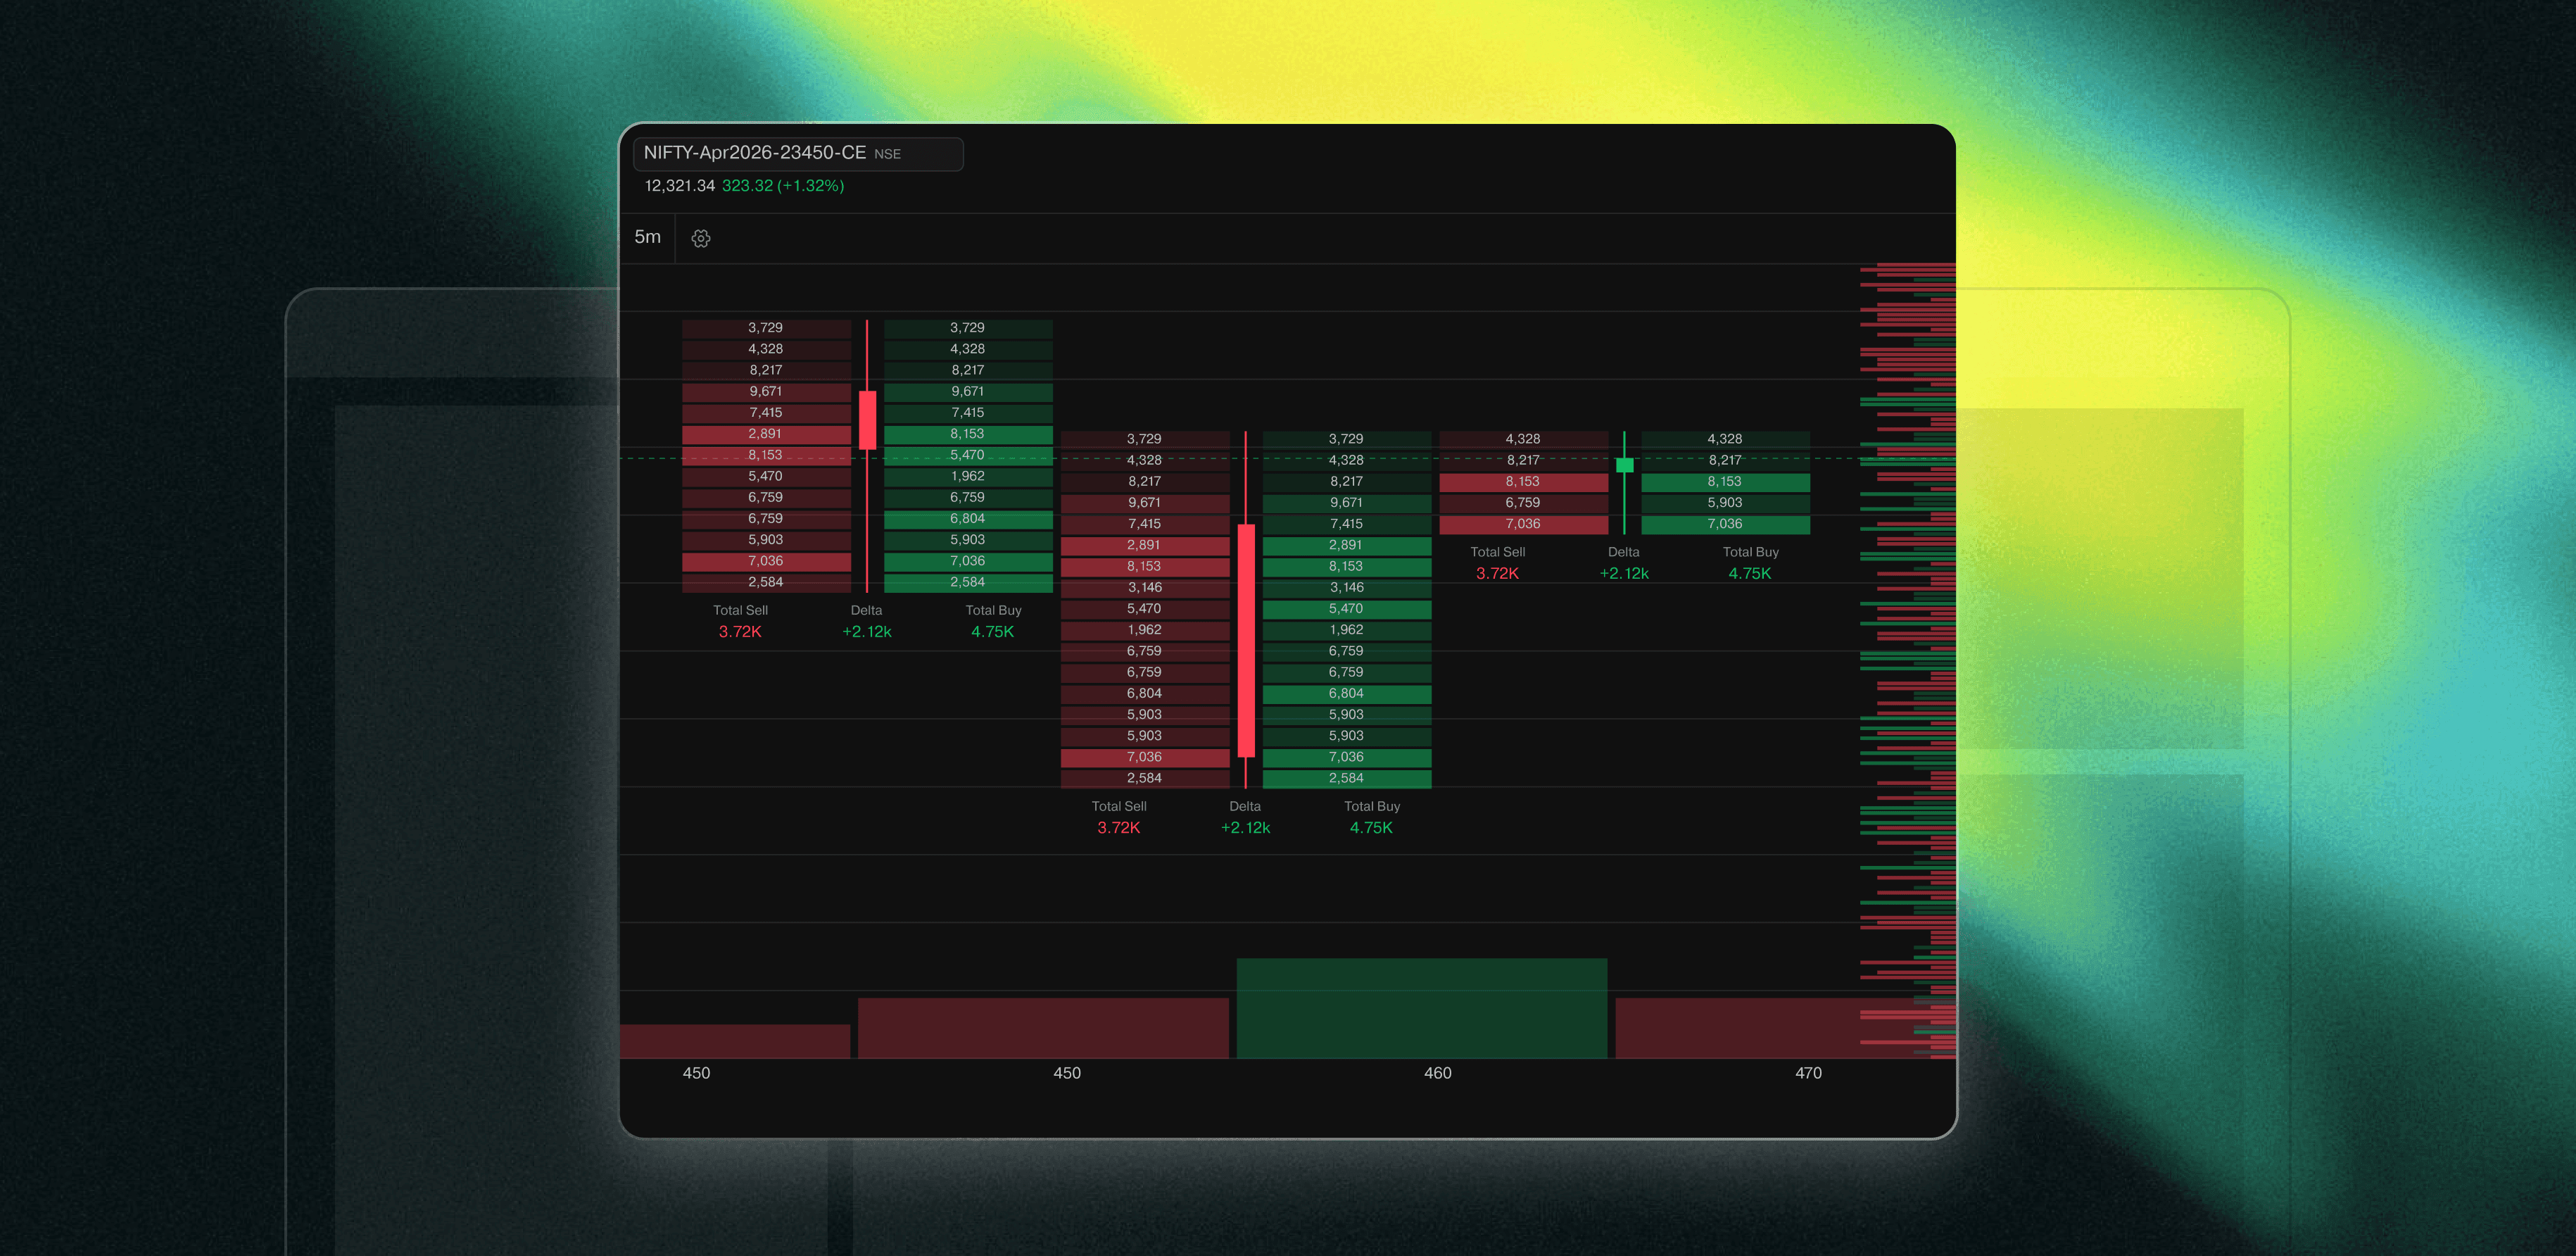Click the NSE exchange label
Screen dimensions: 2576x1256
click(887, 154)
